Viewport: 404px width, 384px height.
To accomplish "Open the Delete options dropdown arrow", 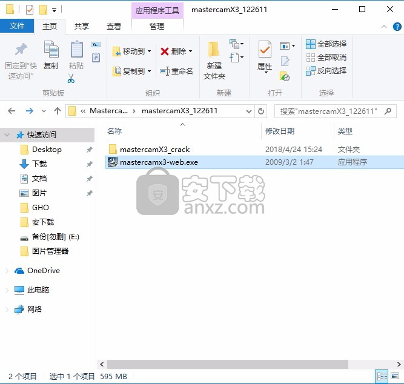I will point(190,51).
